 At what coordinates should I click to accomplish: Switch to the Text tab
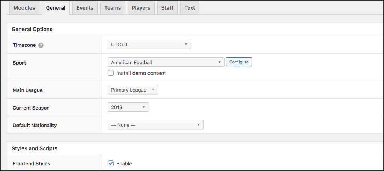click(x=190, y=8)
